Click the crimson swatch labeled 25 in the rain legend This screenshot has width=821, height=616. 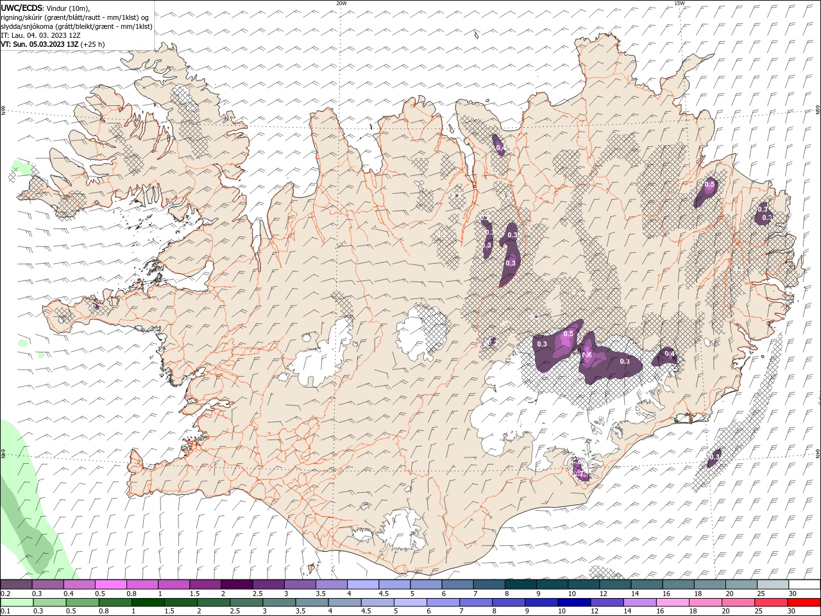point(770,603)
